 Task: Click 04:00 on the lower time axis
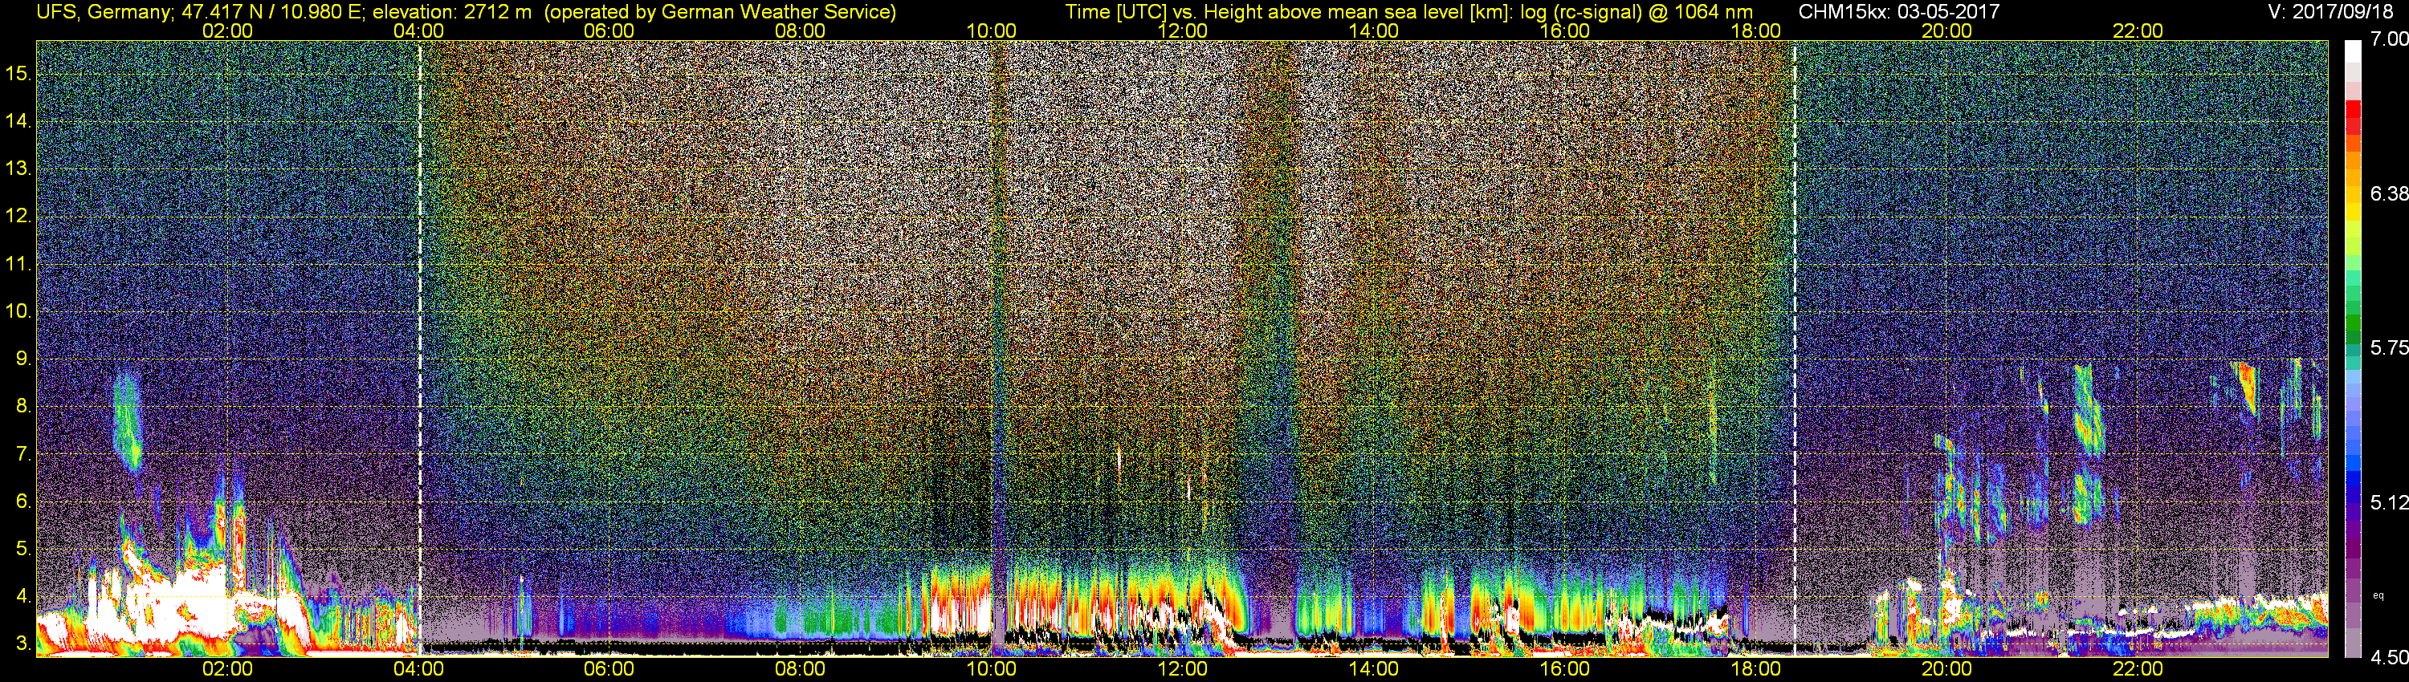[418, 669]
